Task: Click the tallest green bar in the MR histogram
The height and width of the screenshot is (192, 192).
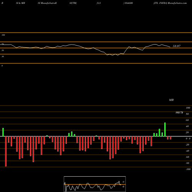Action: (x=165, y=129)
